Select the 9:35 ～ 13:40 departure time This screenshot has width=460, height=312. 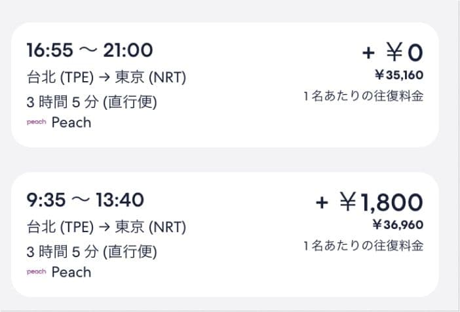tap(85, 199)
